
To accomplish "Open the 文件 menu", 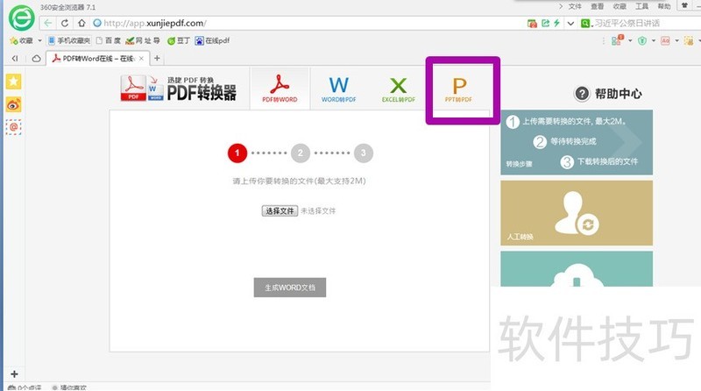I will pos(575,6).
